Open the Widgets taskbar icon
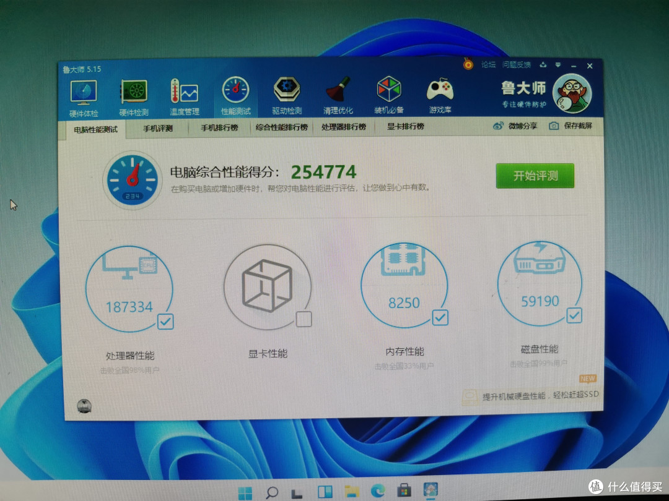This screenshot has width=669, height=501. [x=325, y=492]
